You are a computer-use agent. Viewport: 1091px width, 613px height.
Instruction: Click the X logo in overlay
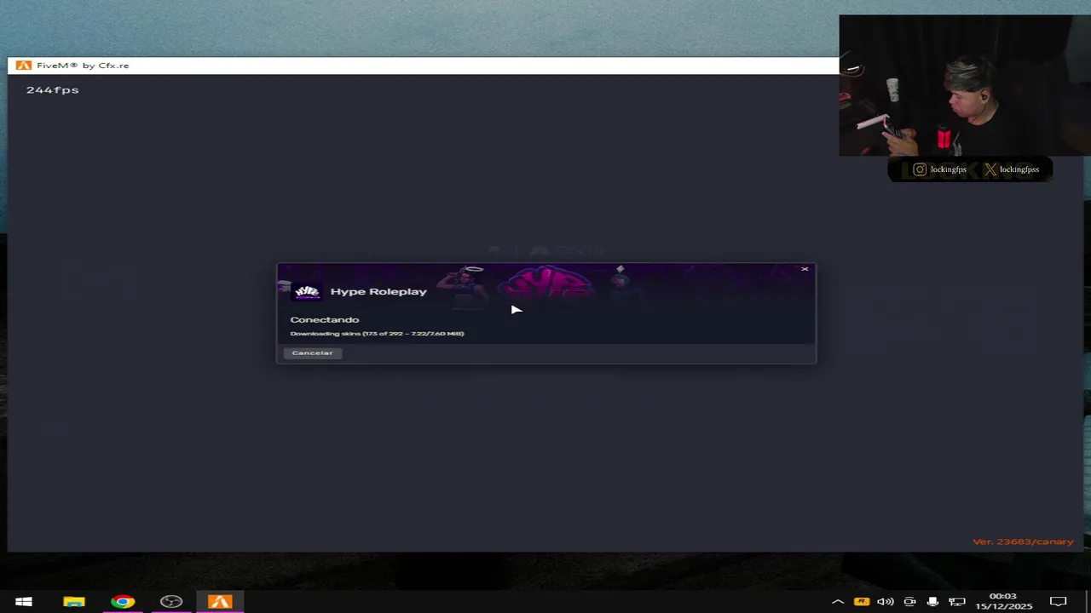click(x=990, y=169)
